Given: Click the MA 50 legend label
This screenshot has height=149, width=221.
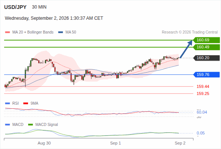Looking at the screenshot, I should (71, 32).
